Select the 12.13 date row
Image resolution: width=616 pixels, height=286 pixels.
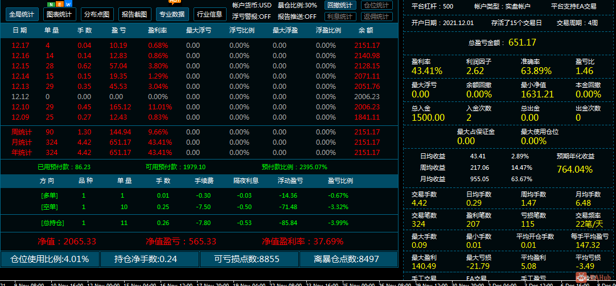(x=199, y=86)
